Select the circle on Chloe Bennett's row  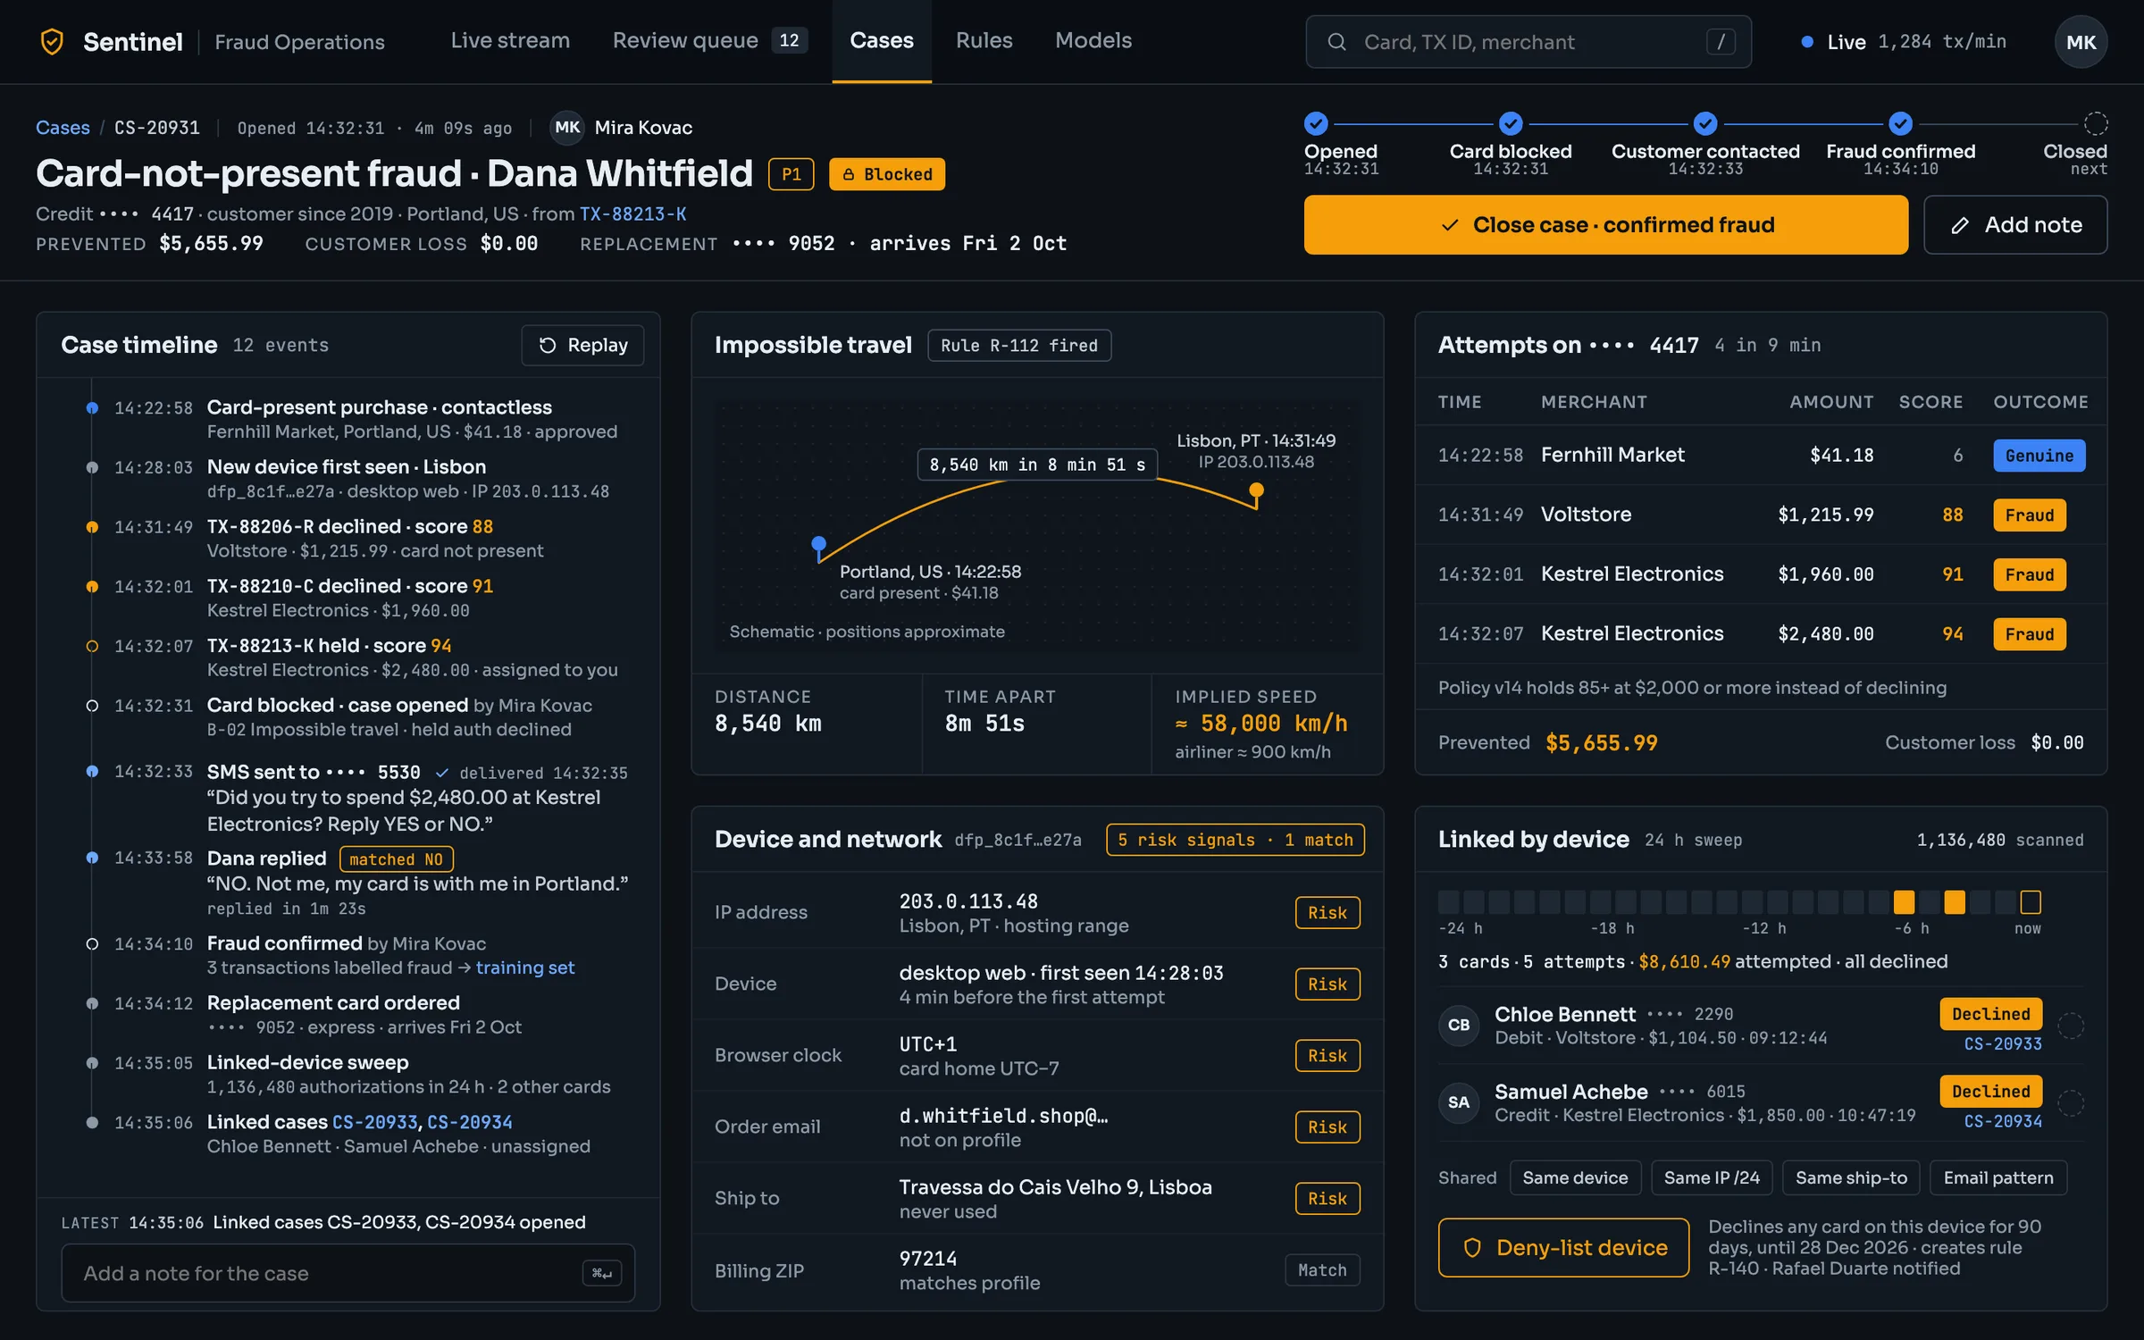click(2071, 1026)
